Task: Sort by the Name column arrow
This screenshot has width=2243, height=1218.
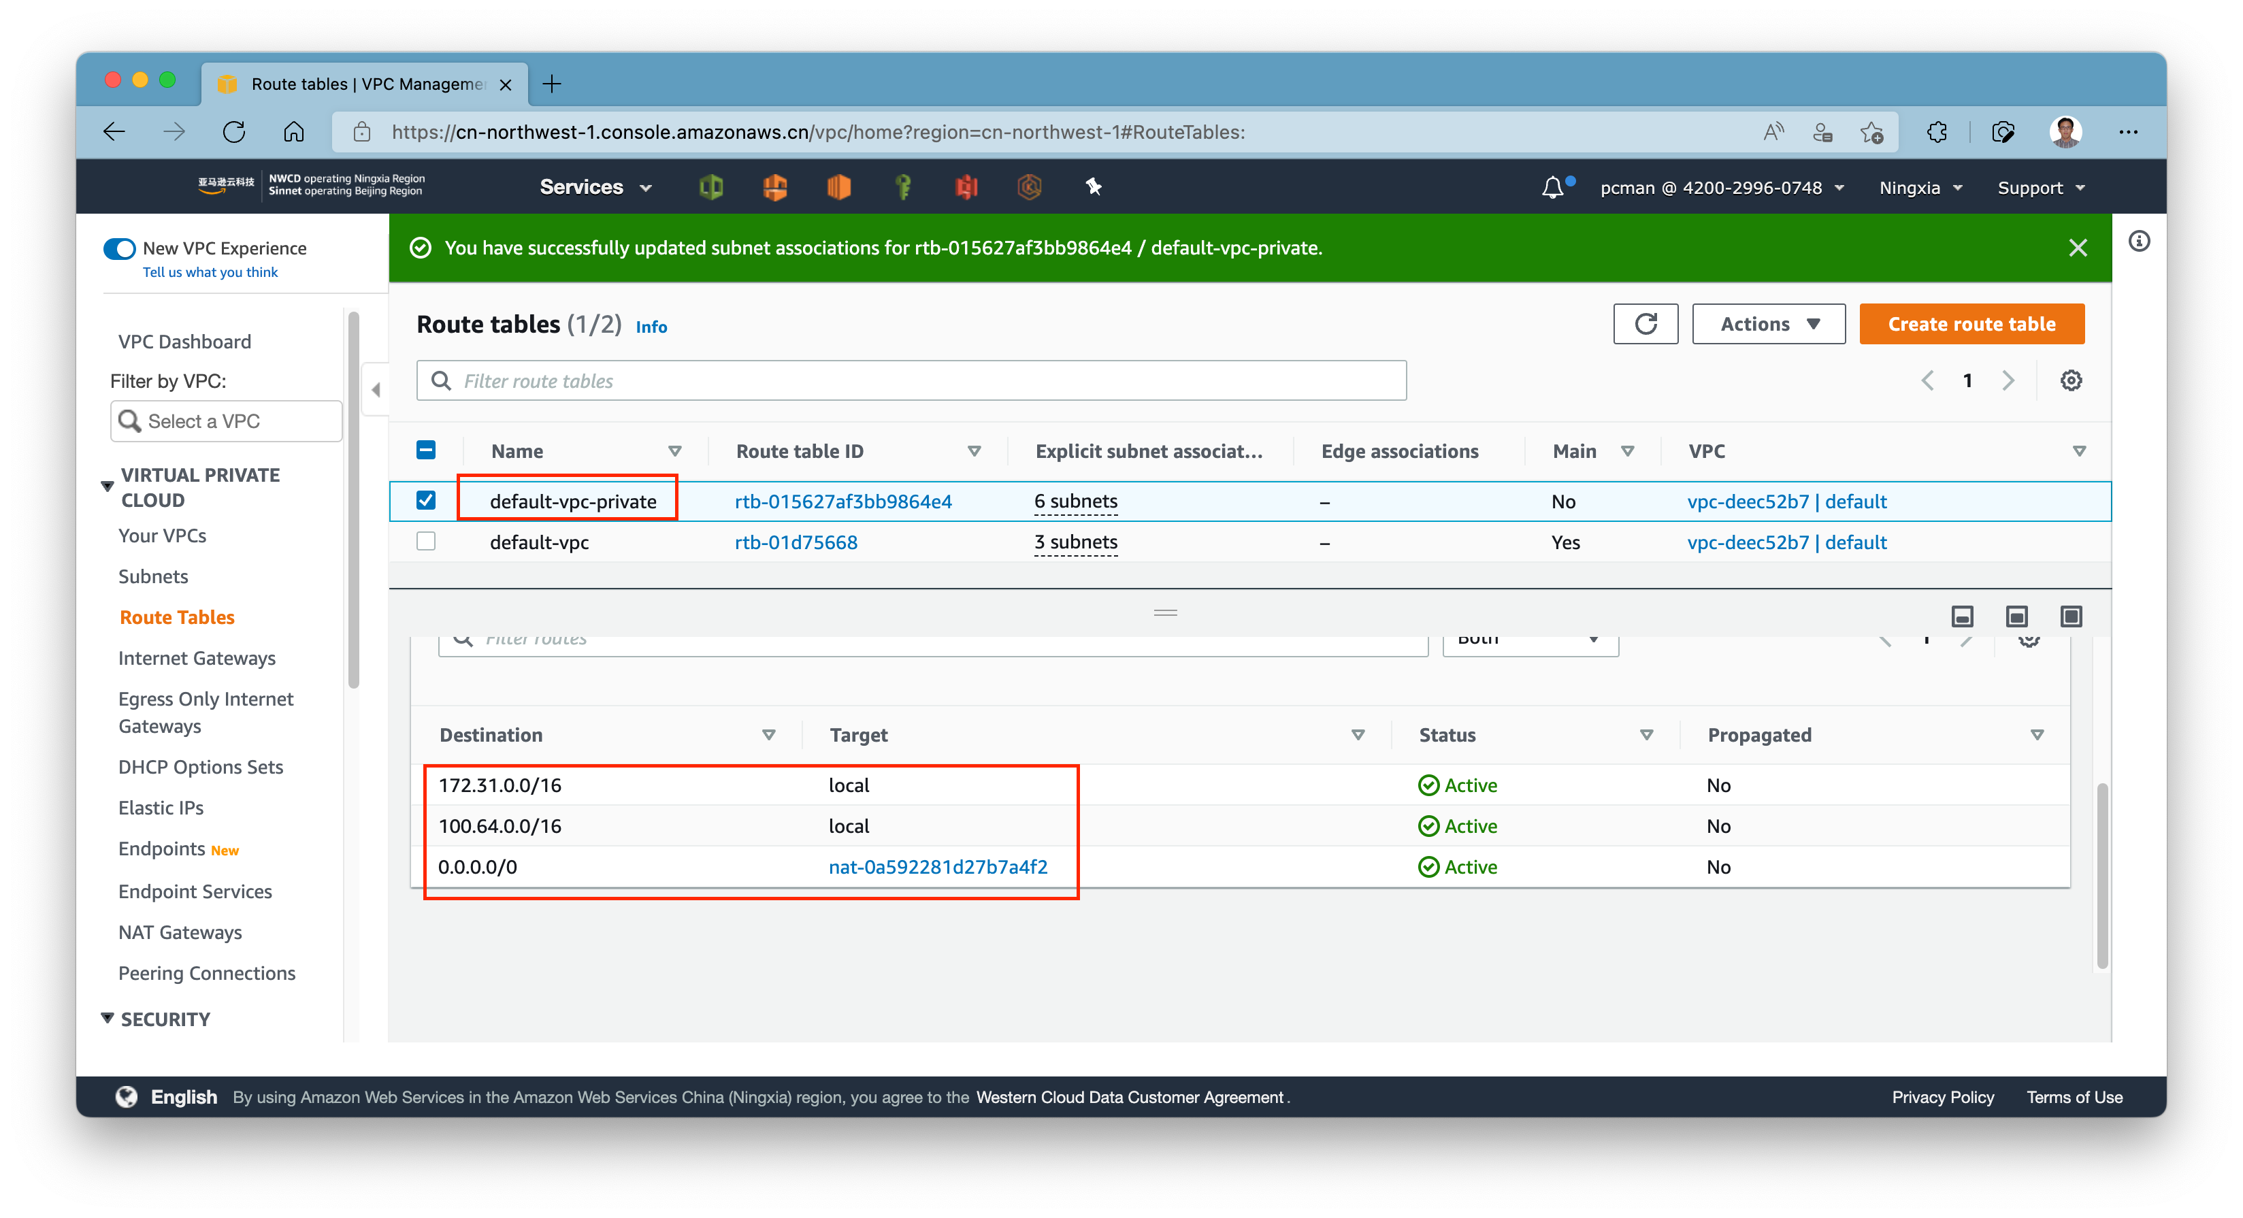Action: point(675,451)
